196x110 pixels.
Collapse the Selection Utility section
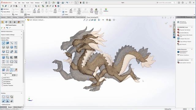pos(21,38)
